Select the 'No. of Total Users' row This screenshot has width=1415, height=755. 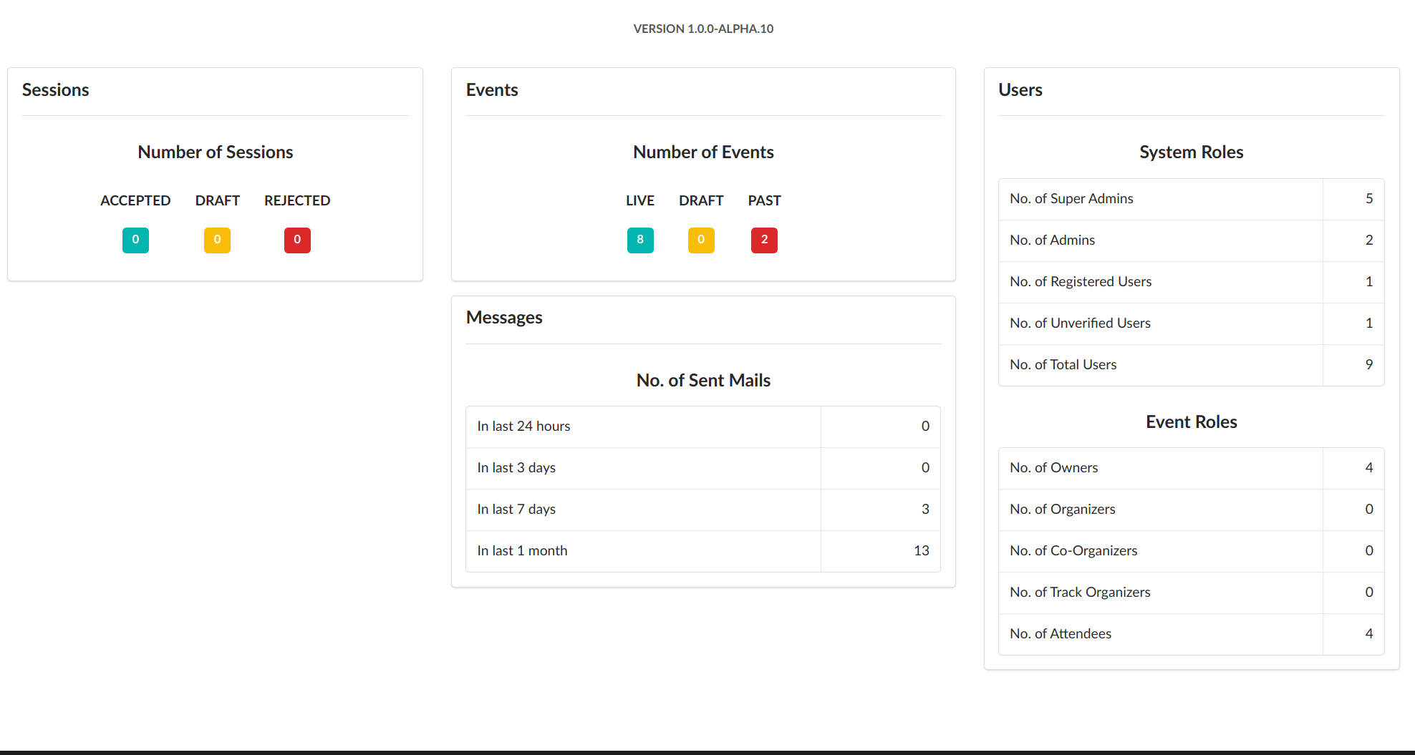1192,365
